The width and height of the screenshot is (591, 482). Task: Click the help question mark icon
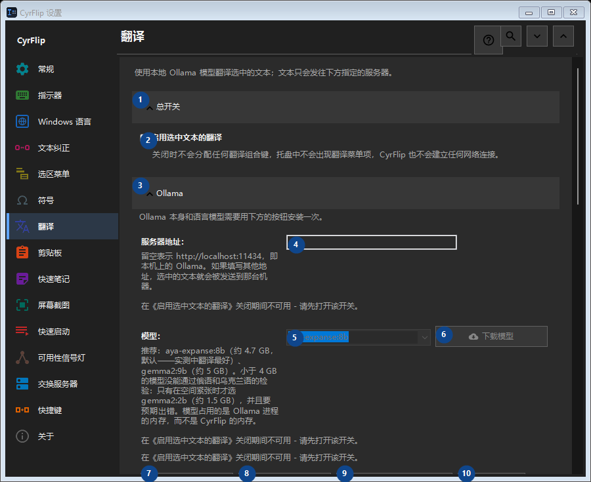(x=488, y=40)
